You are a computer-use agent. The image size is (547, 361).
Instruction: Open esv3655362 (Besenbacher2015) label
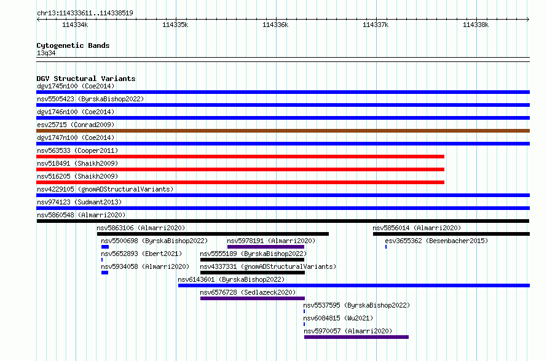click(x=436, y=241)
